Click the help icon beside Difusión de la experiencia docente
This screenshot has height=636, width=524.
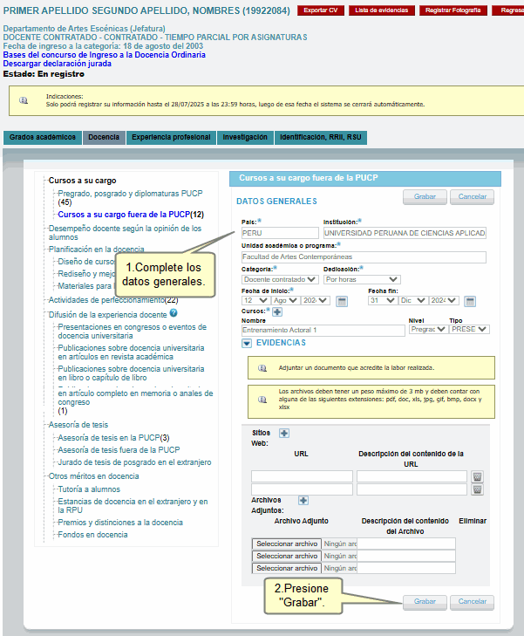click(x=174, y=312)
